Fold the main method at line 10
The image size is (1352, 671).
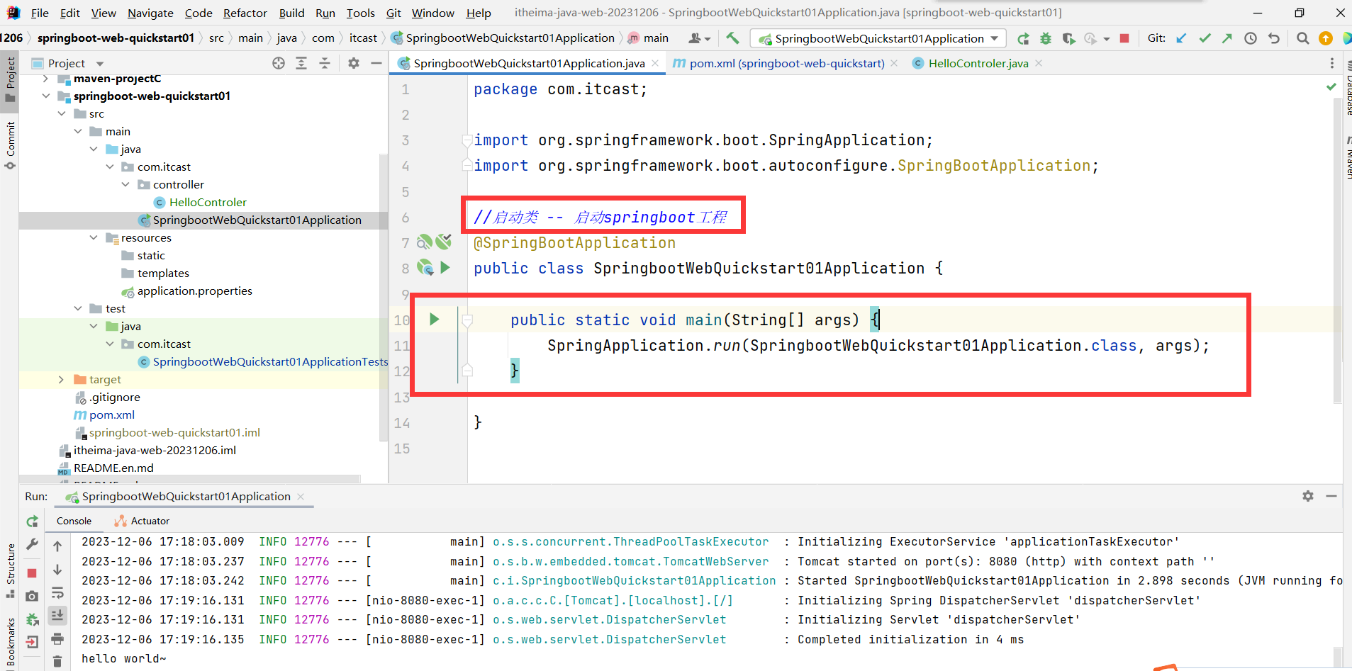point(467,321)
